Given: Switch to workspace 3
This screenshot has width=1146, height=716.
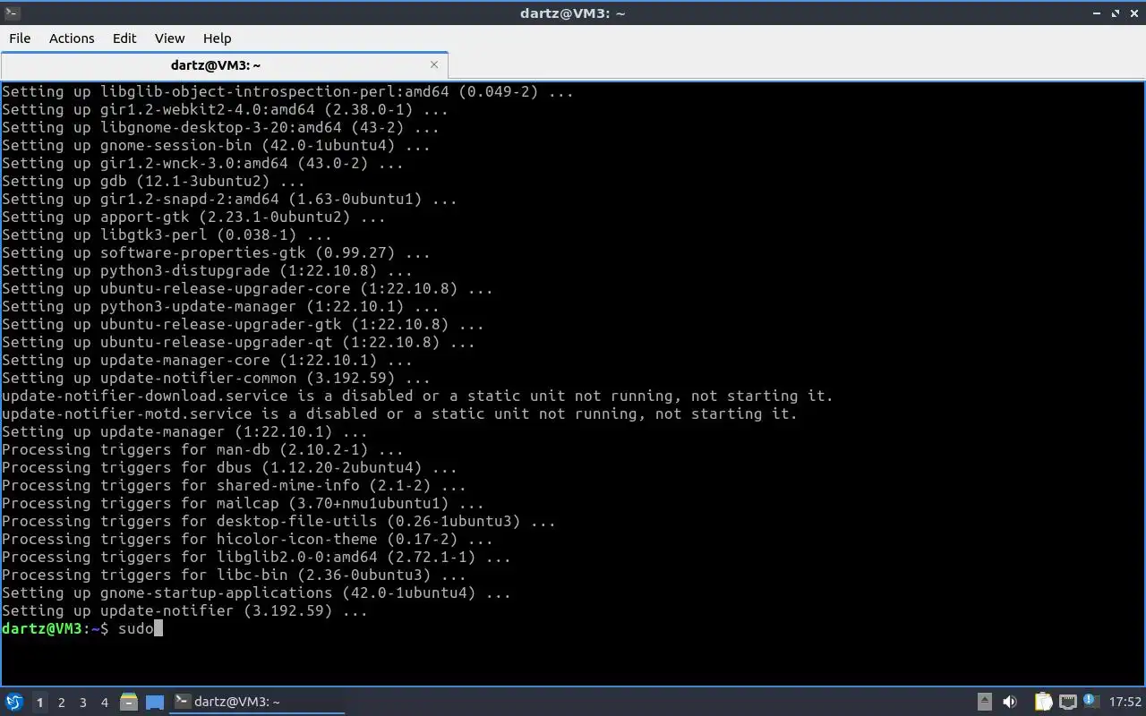Looking at the screenshot, I should 82,703.
